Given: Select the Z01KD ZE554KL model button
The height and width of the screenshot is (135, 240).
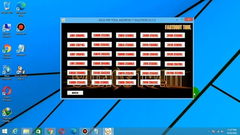Looking at the screenshot, I should [x=150, y=73].
